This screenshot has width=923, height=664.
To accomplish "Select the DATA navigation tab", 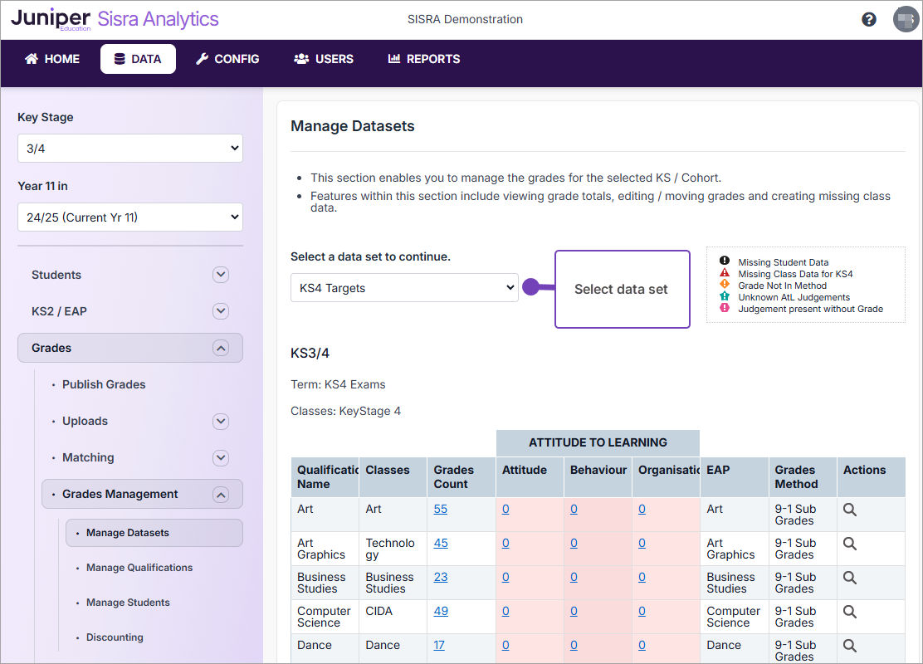I will [x=138, y=59].
